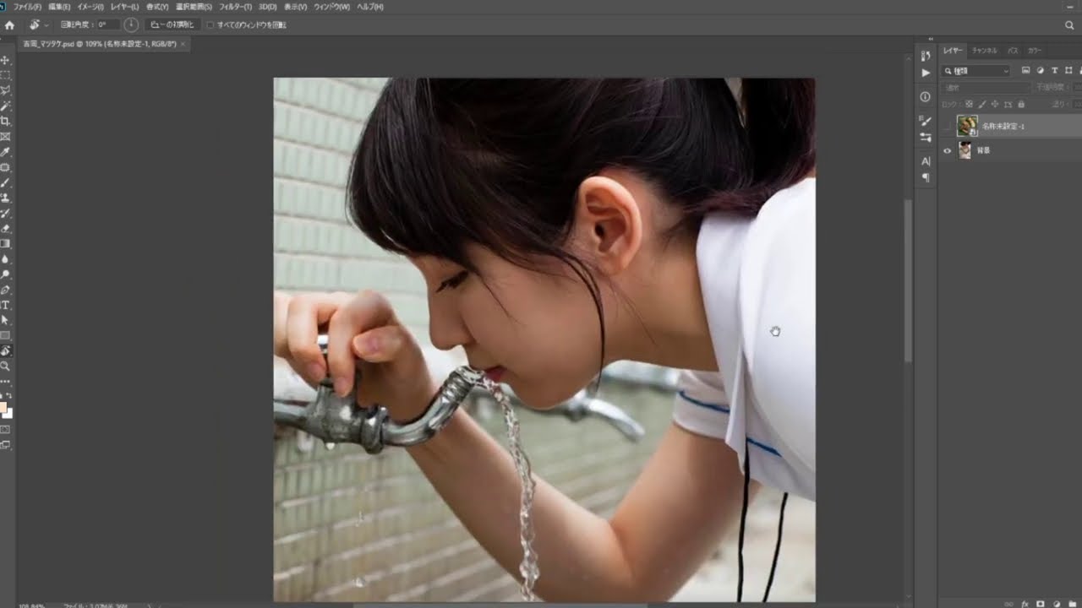Screen dimensions: 1082x608
Task: Open the フィルター(T) menu
Action: [x=236, y=7]
